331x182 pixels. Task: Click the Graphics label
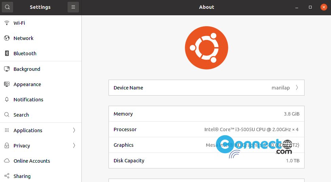[123, 145]
